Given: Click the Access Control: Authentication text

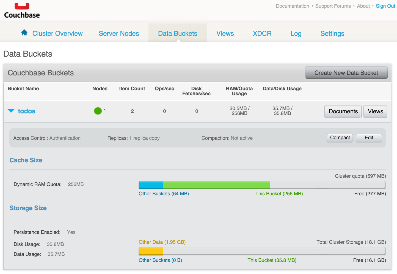Looking at the screenshot, I should click(47, 138).
